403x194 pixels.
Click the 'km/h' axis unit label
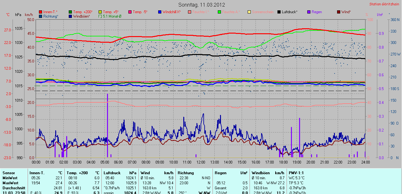click(x=29, y=15)
